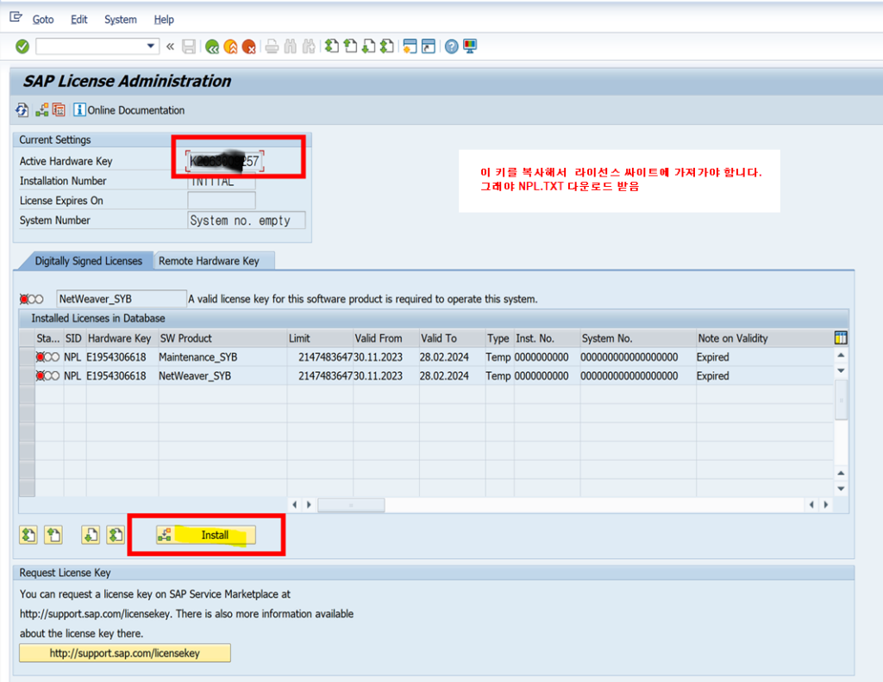The width and height of the screenshot is (883, 682).
Task: Click the vertical scrollbar thumb of licenses table
Action: (x=841, y=400)
